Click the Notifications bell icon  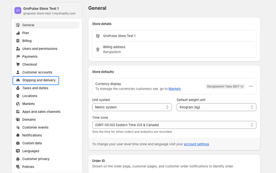coord(18,135)
